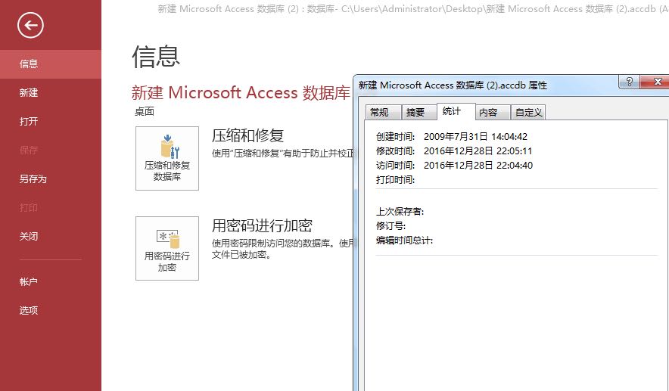669x391 pixels.
Task: Select 另存为 in the sidebar
Action: [51, 179]
